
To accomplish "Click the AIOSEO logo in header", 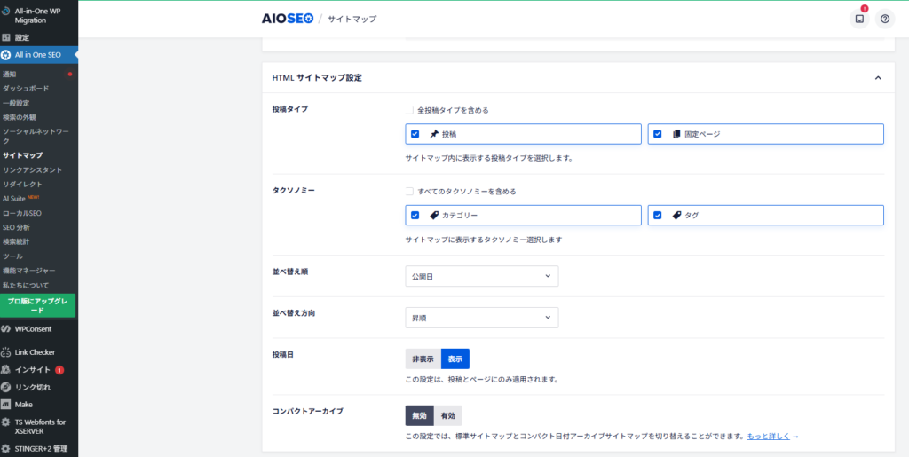I will [x=287, y=19].
